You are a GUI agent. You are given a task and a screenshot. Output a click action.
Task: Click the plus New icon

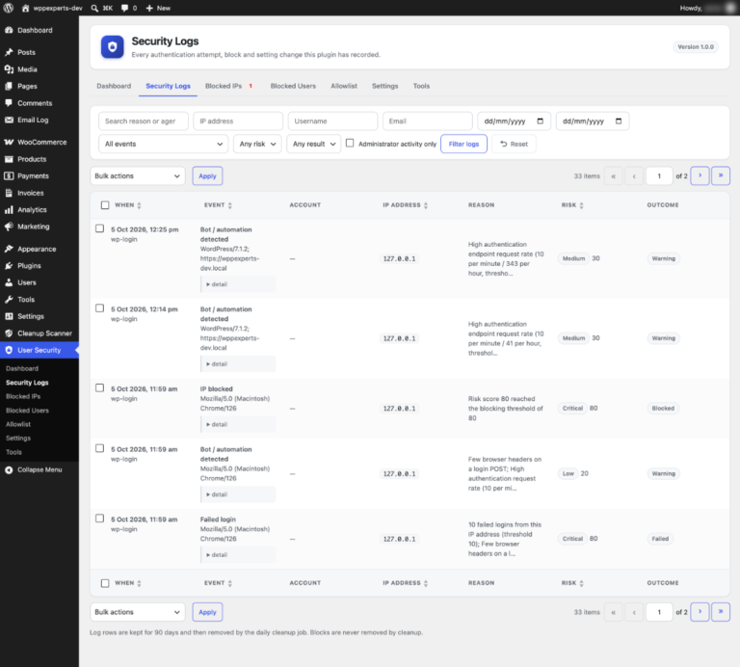149,8
